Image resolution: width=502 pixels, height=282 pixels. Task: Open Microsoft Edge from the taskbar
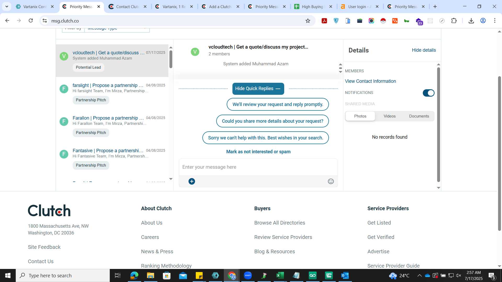click(x=134, y=275)
